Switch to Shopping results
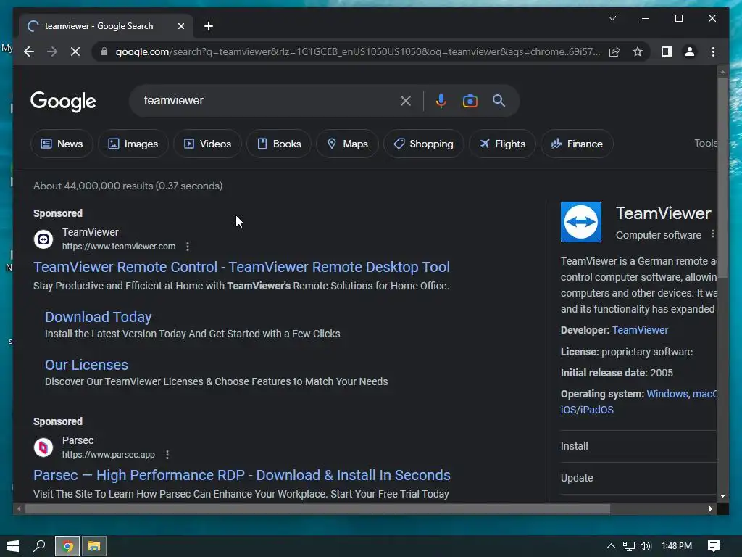 [423, 144]
